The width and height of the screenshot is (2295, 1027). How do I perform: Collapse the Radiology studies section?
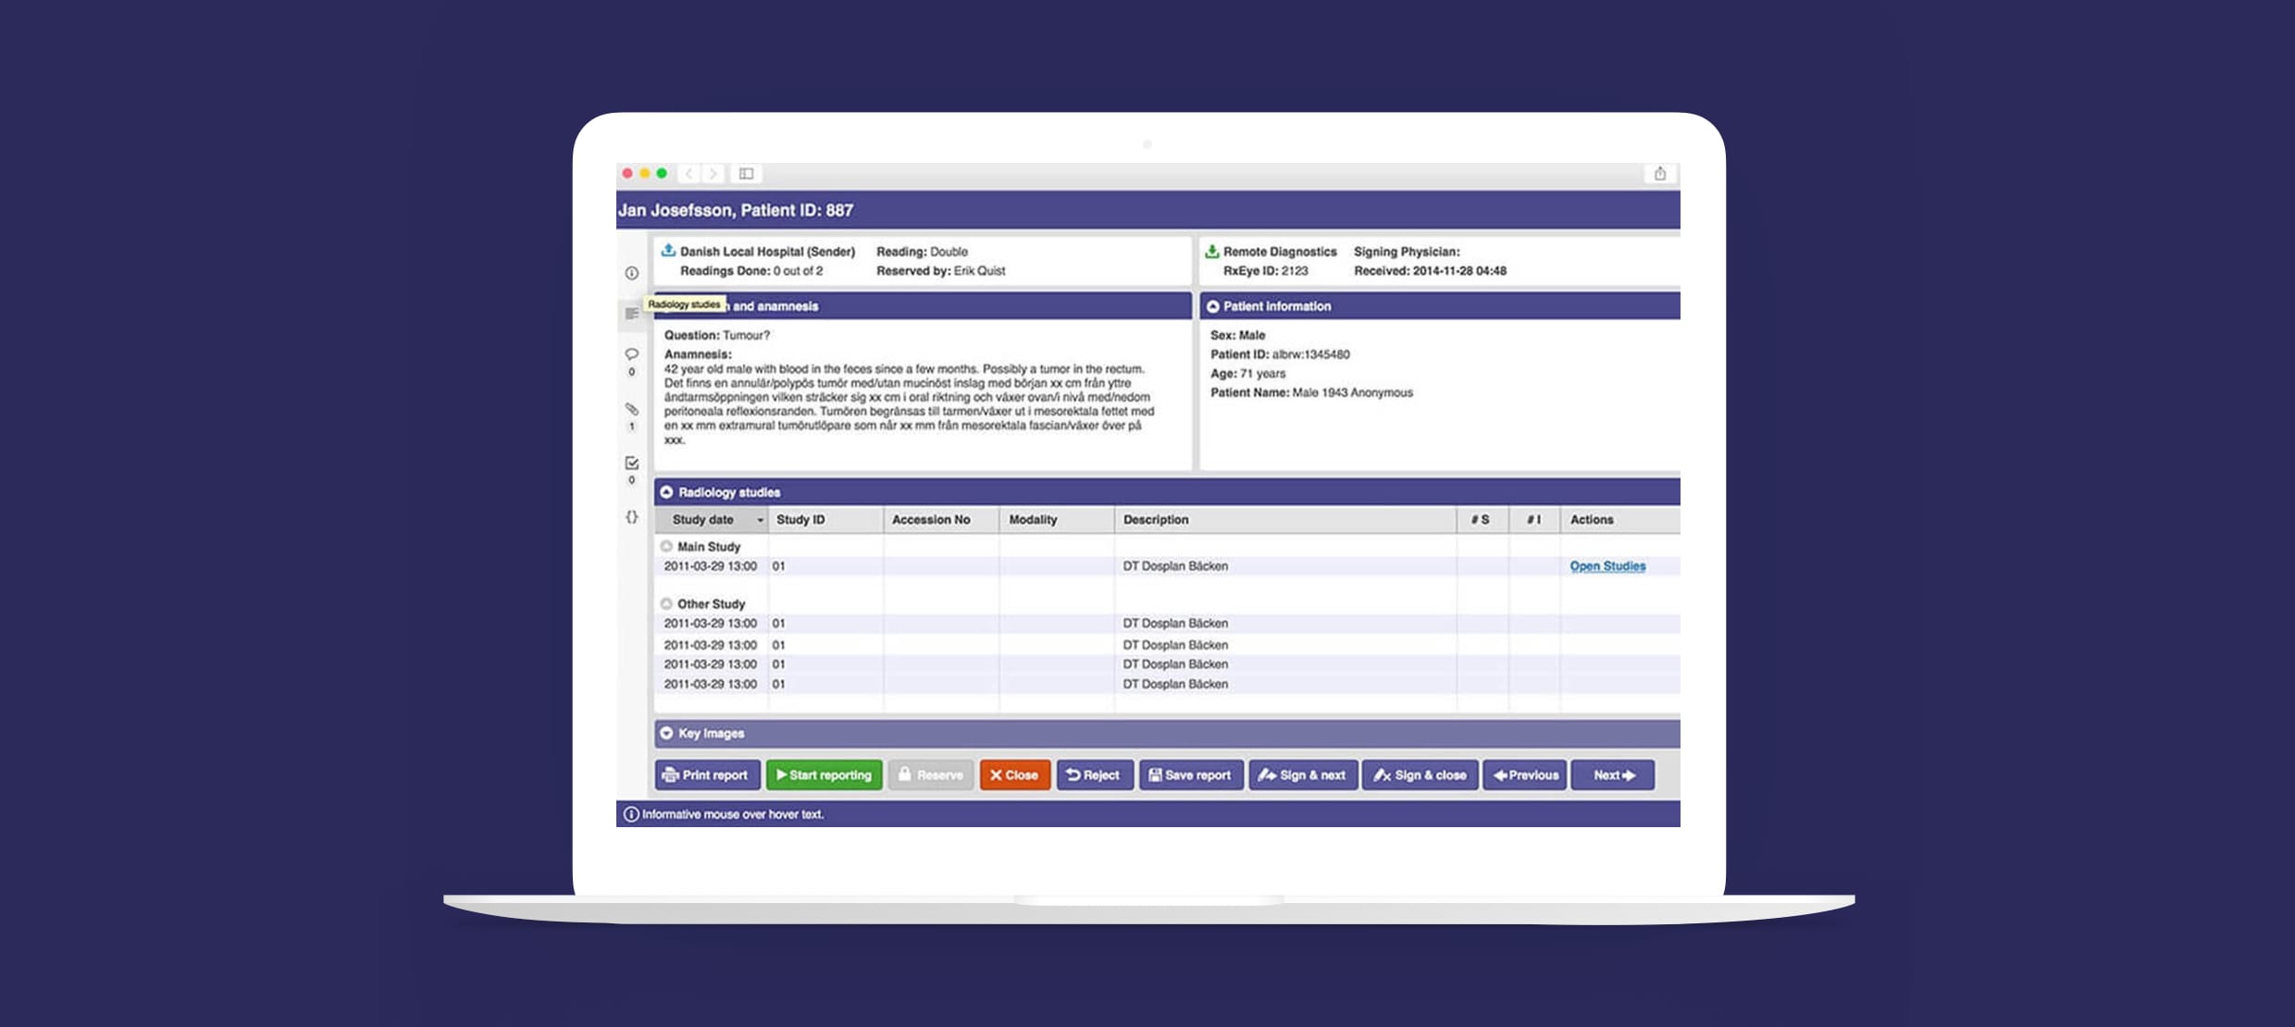[666, 492]
